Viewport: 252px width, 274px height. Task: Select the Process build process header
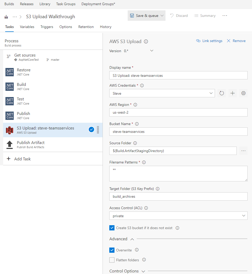(x=51, y=43)
